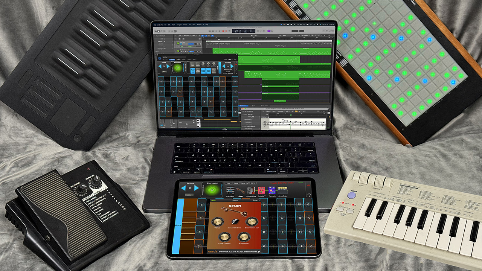Enable Compare in the GeoFlute plugin header

[172, 59]
